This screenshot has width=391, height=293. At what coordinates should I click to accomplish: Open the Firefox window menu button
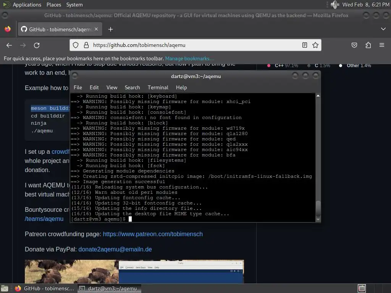(x=5, y=15)
